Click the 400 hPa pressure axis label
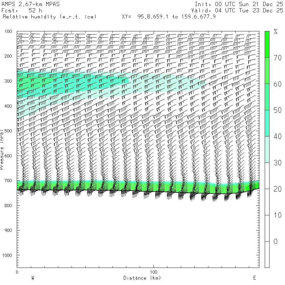Screen dimensions: 285x285 pos(8,106)
